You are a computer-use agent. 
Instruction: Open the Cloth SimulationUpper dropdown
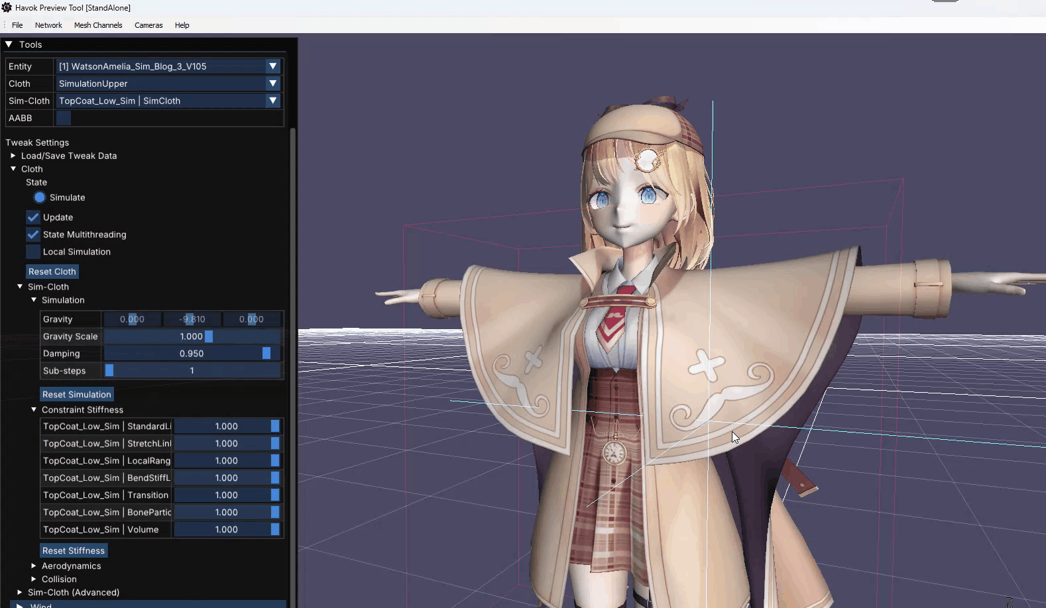168,83
